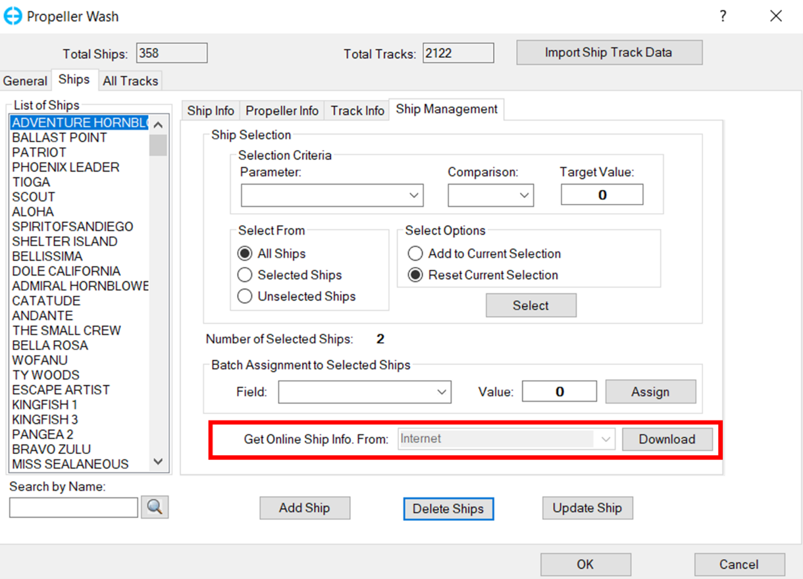Screen dimensions: 803x579
Task: Click the Propeller Wash application icon
Action: tap(13, 16)
